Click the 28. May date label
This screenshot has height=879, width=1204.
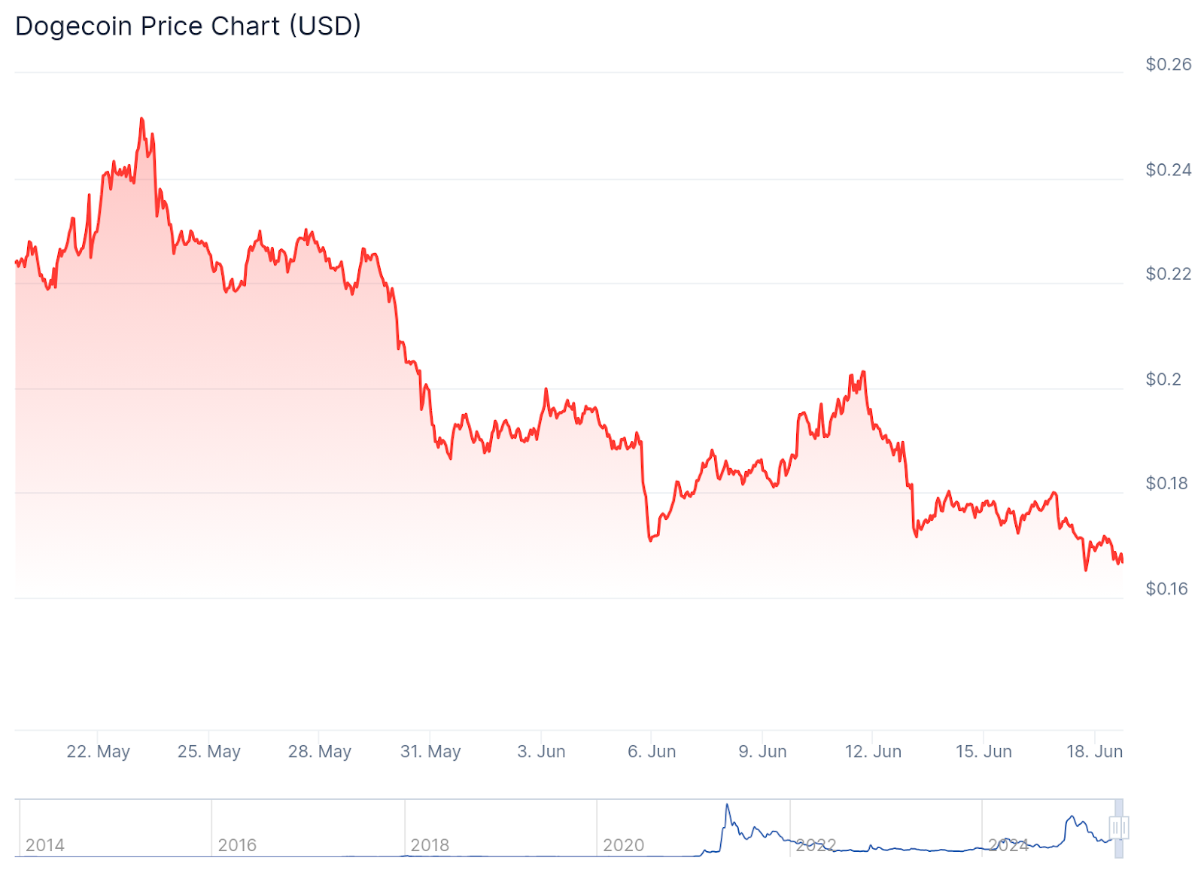click(320, 751)
